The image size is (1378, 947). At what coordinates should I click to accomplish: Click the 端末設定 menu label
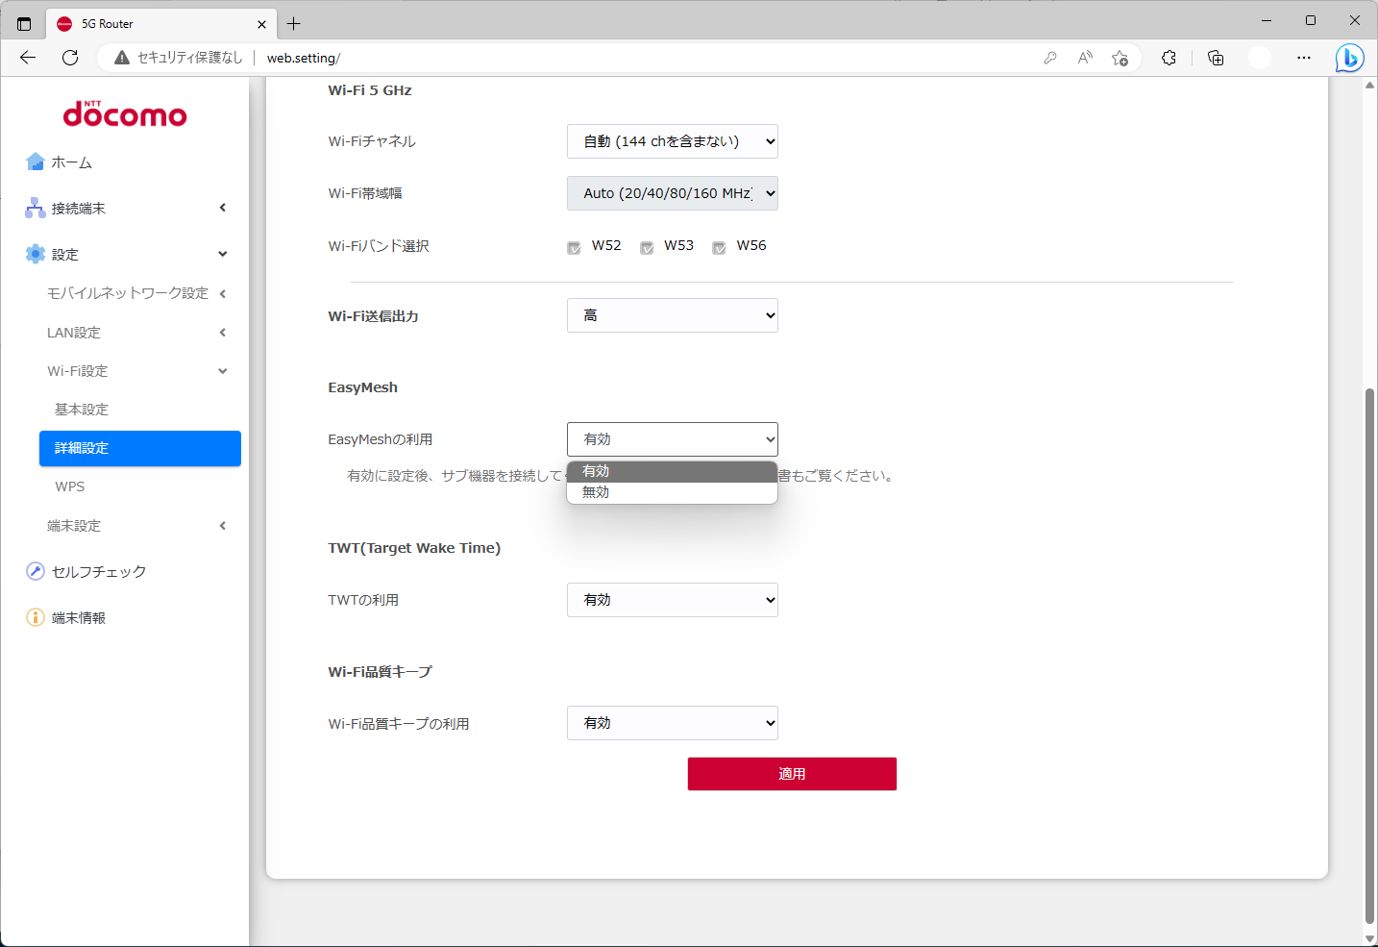[74, 526]
